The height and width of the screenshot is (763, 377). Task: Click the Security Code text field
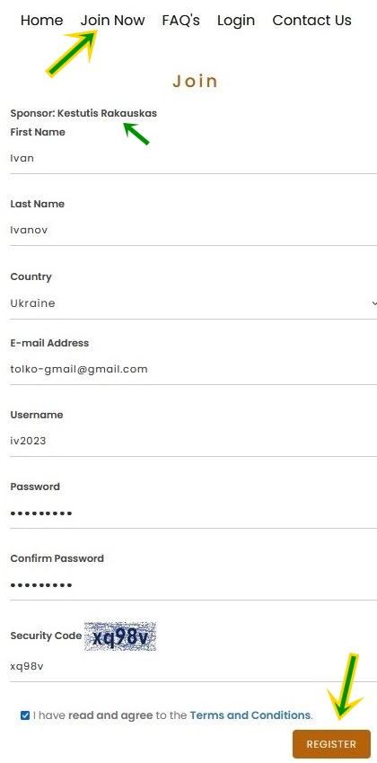tap(194, 667)
